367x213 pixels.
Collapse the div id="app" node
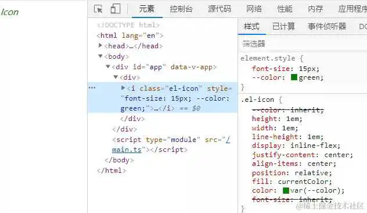[x=107, y=66]
